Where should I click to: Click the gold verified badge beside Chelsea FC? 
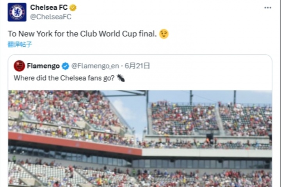[73, 7]
